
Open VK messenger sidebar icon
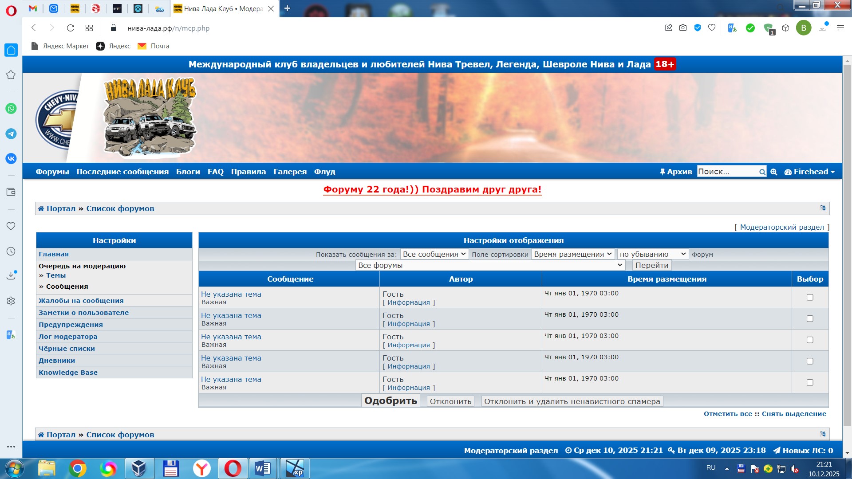click(11, 158)
